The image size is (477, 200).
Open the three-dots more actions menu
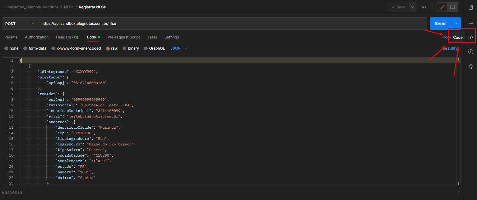[424, 7]
